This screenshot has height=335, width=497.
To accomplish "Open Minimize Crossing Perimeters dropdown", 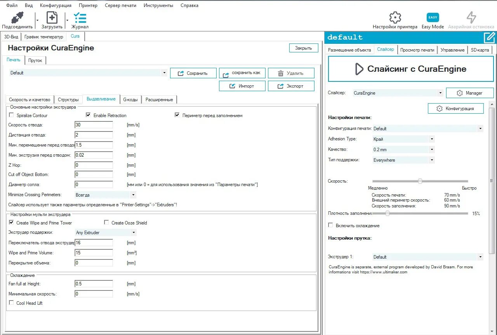I will pyautogui.click(x=106, y=195).
